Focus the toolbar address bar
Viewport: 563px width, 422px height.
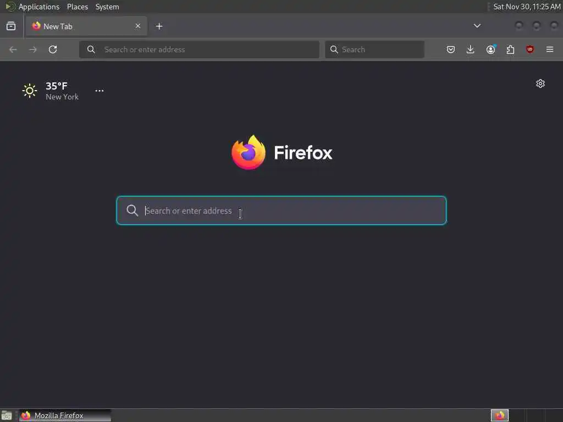(x=199, y=49)
